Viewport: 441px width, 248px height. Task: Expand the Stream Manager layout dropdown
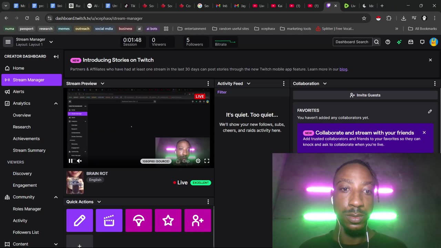[x=51, y=42]
